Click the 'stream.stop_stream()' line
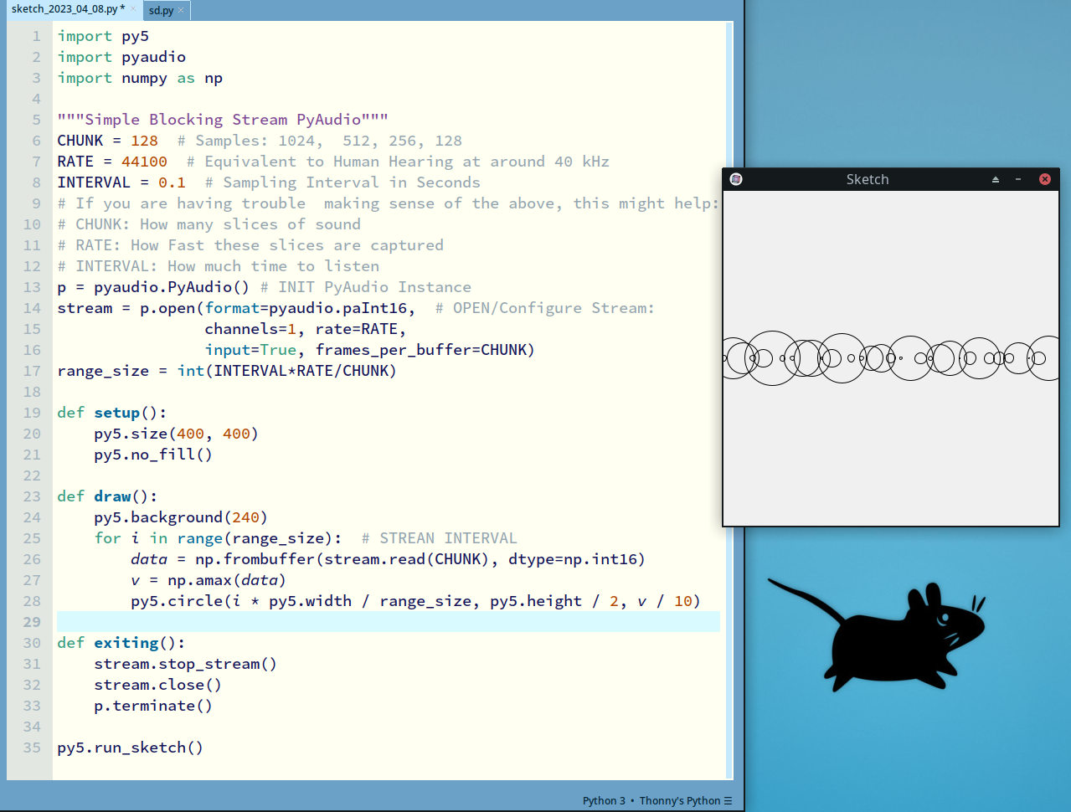The image size is (1071, 812). (185, 664)
